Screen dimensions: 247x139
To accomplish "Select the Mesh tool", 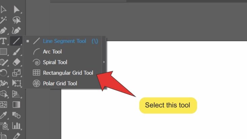I will pos(3,105).
